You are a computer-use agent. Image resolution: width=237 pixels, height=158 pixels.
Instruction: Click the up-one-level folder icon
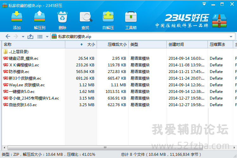[30, 36]
